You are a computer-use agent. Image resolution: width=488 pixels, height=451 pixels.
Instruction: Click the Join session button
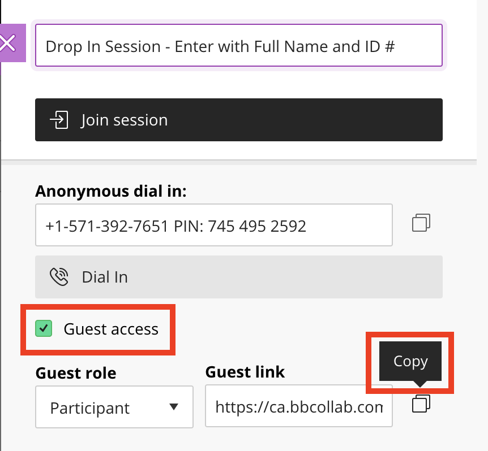coord(239,120)
